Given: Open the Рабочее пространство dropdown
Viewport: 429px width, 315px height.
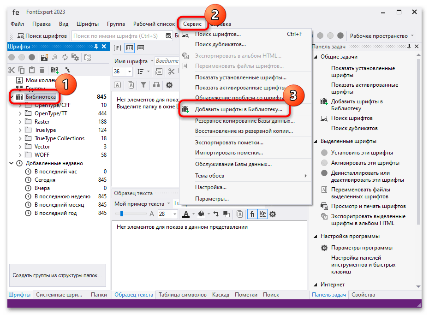Looking at the screenshot, I should [412, 36].
